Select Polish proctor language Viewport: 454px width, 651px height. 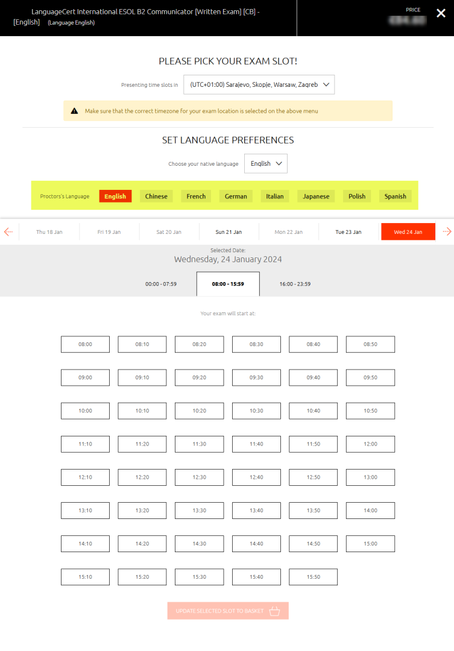[357, 197]
